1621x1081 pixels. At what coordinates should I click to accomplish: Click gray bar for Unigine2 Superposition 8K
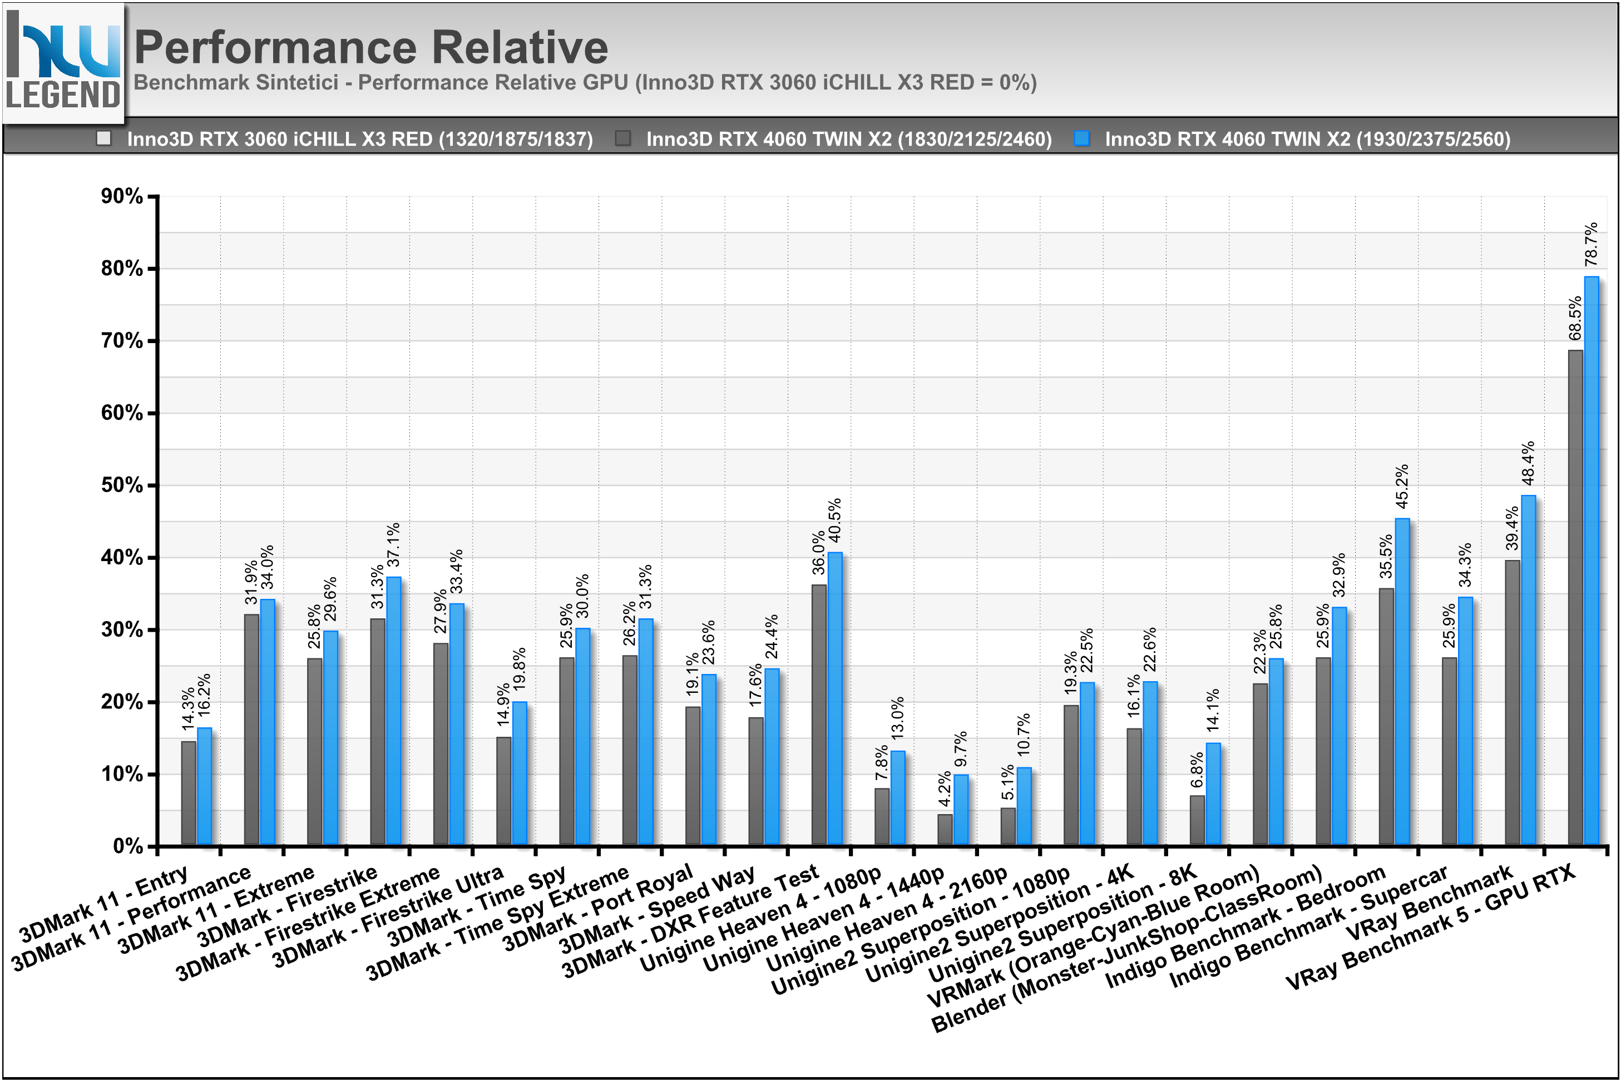[x=1198, y=820]
